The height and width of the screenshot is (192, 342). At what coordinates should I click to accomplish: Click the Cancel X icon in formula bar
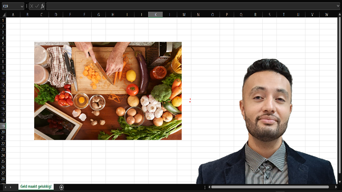[x=32, y=6]
